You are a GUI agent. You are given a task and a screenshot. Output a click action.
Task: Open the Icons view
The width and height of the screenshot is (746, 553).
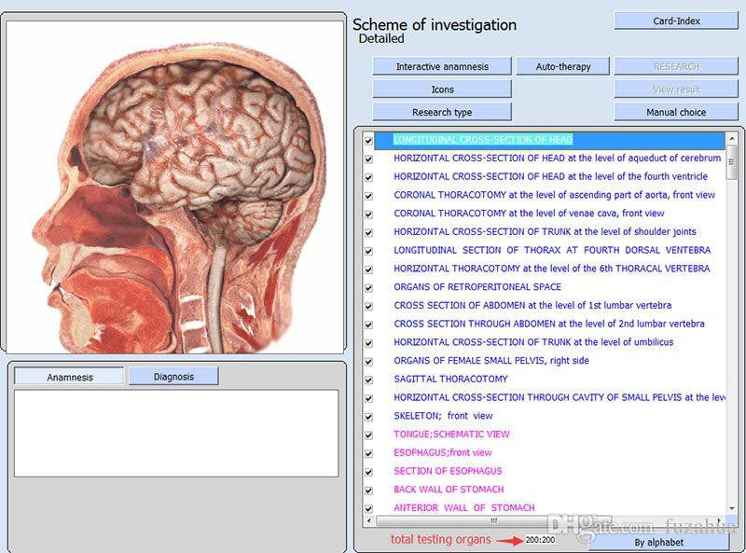[442, 90]
